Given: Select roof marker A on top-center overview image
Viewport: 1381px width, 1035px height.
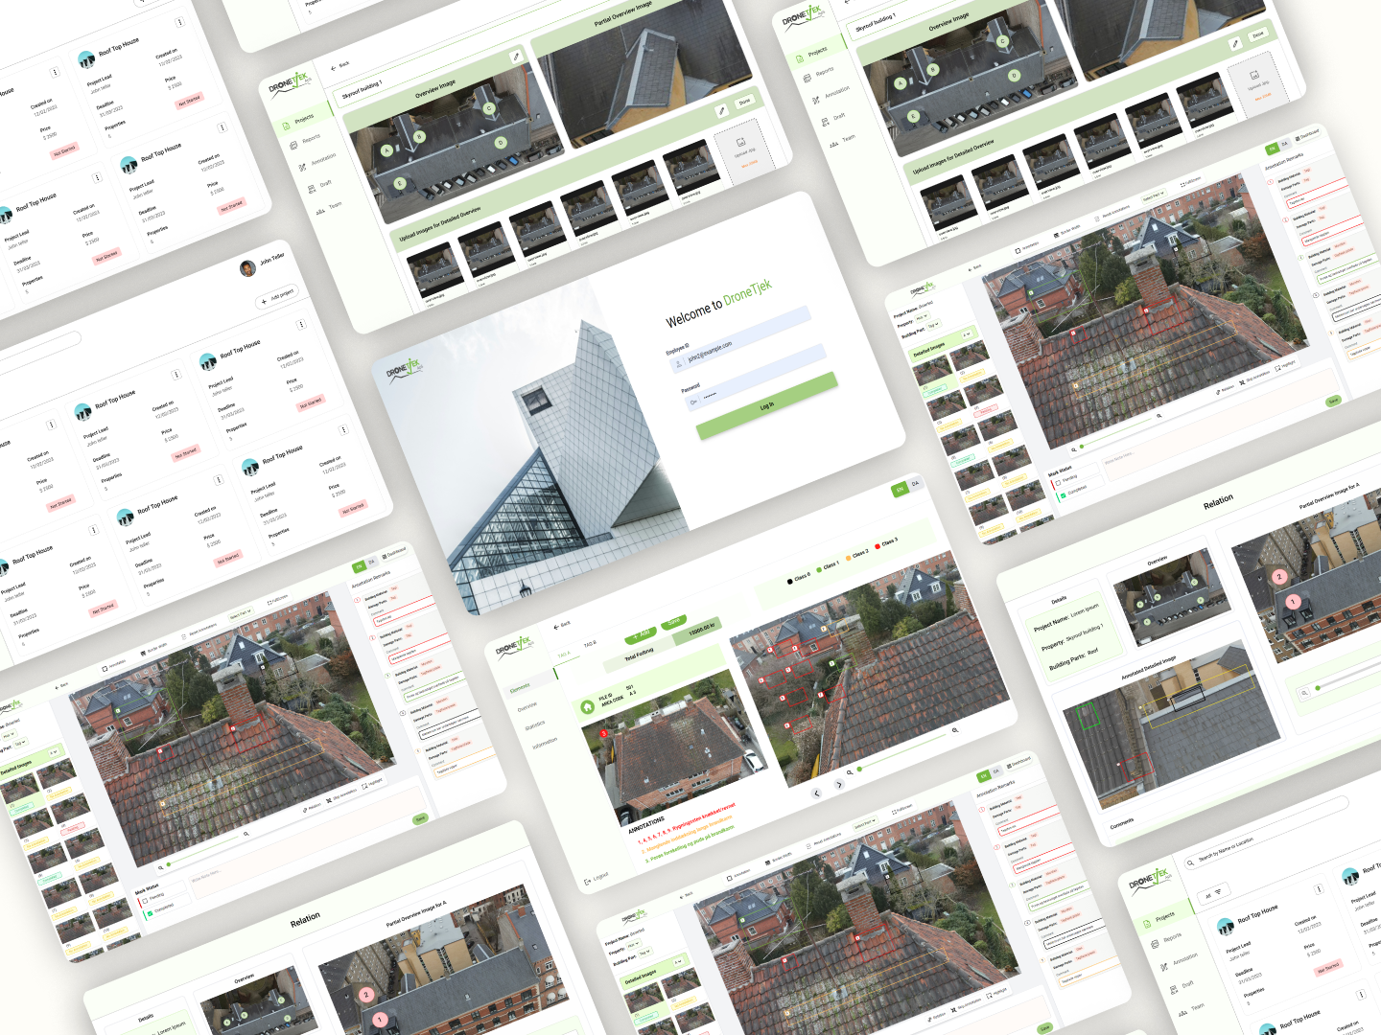Looking at the screenshot, I should pos(387,151).
